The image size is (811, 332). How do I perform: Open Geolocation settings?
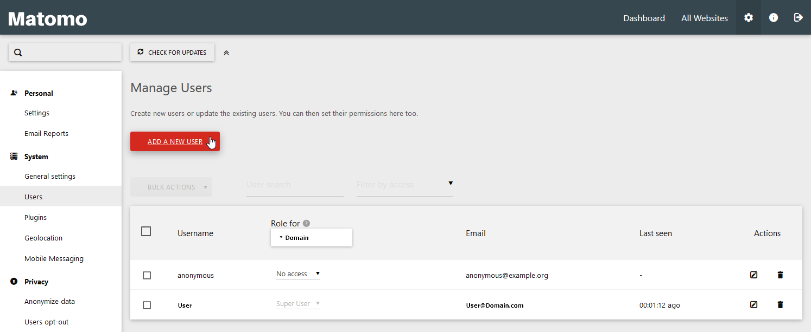pos(43,238)
